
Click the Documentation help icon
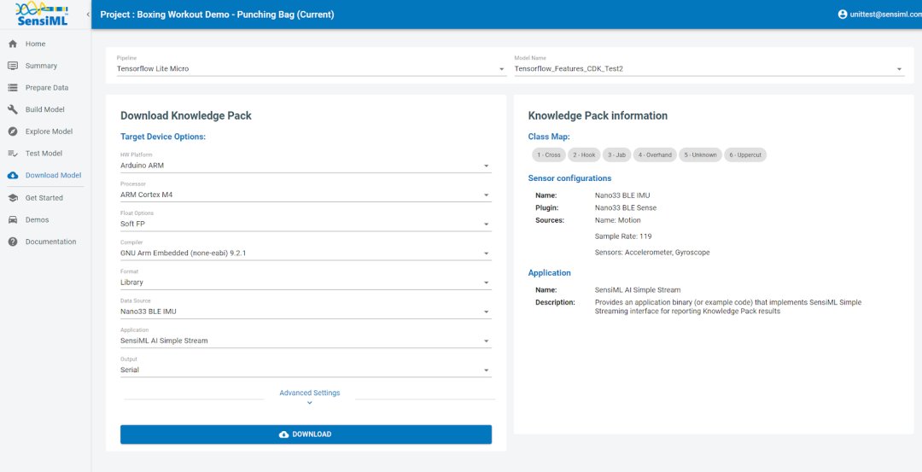click(13, 242)
